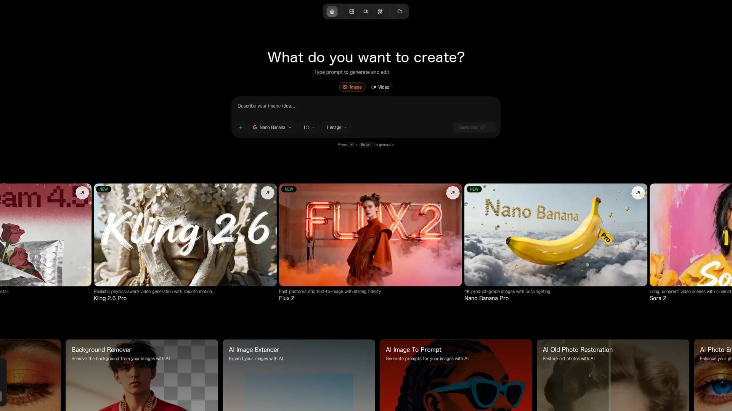Expand the Nano Banana model dropdown
The image size is (732, 411).
pyautogui.click(x=272, y=127)
